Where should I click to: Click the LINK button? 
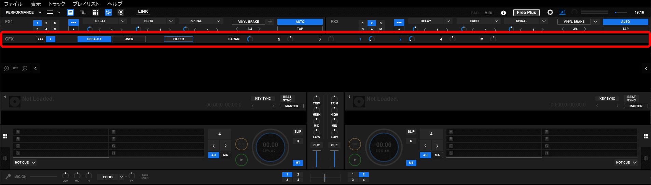[x=143, y=12]
